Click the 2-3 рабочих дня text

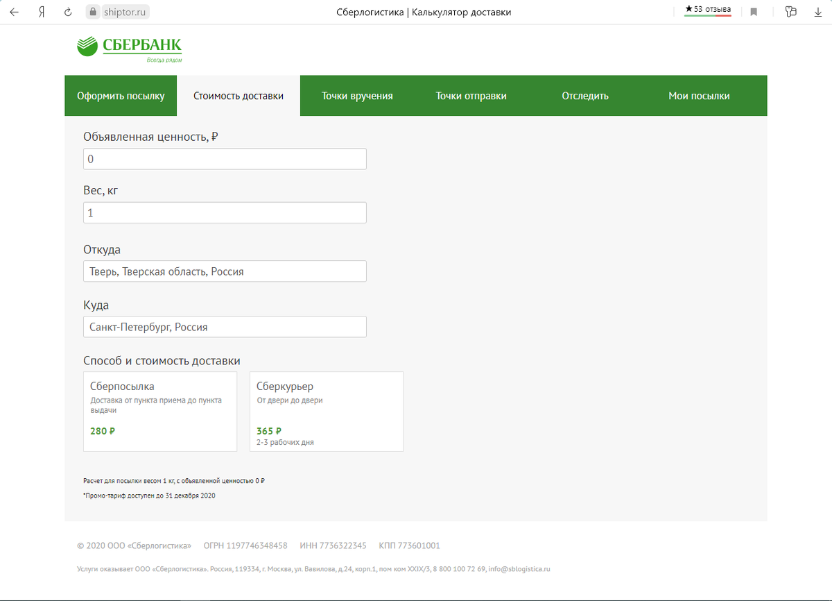point(285,442)
